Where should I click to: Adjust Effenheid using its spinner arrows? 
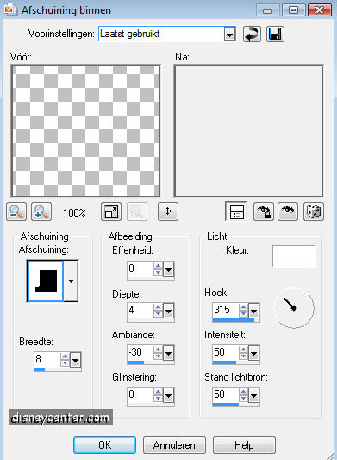coord(158,269)
